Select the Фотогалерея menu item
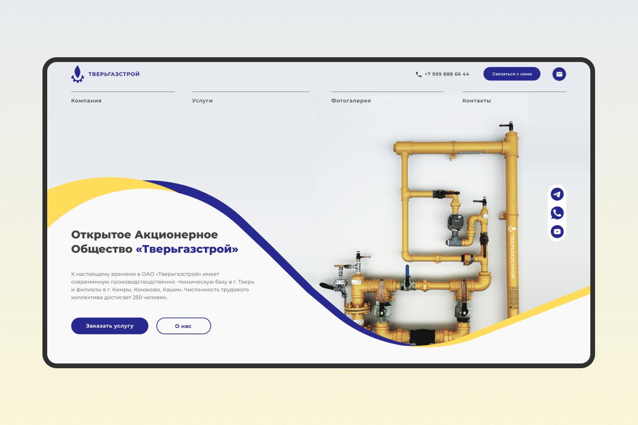The height and width of the screenshot is (425, 638). pyautogui.click(x=351, y=101)
